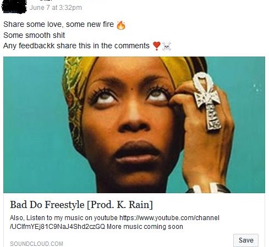Open the post timestamp June 7 at 3:32pm
The image size is (269, 247).
[x=56, y=8]
